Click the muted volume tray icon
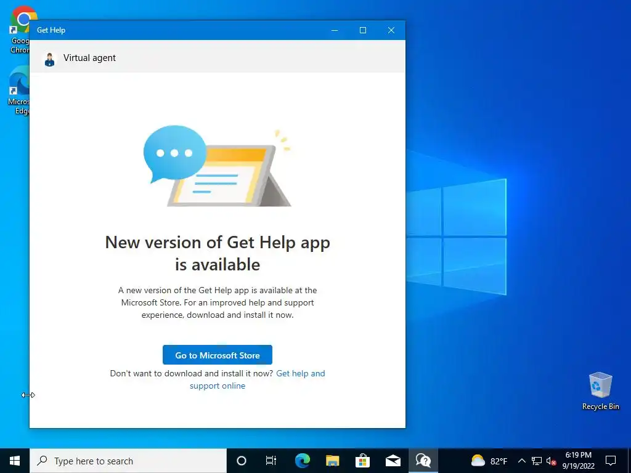 tap(551, 461)
